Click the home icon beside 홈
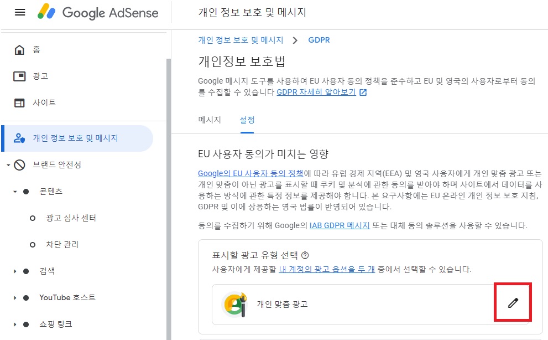Viewport: 548px width, 340px height. click(x=19, y=50)
